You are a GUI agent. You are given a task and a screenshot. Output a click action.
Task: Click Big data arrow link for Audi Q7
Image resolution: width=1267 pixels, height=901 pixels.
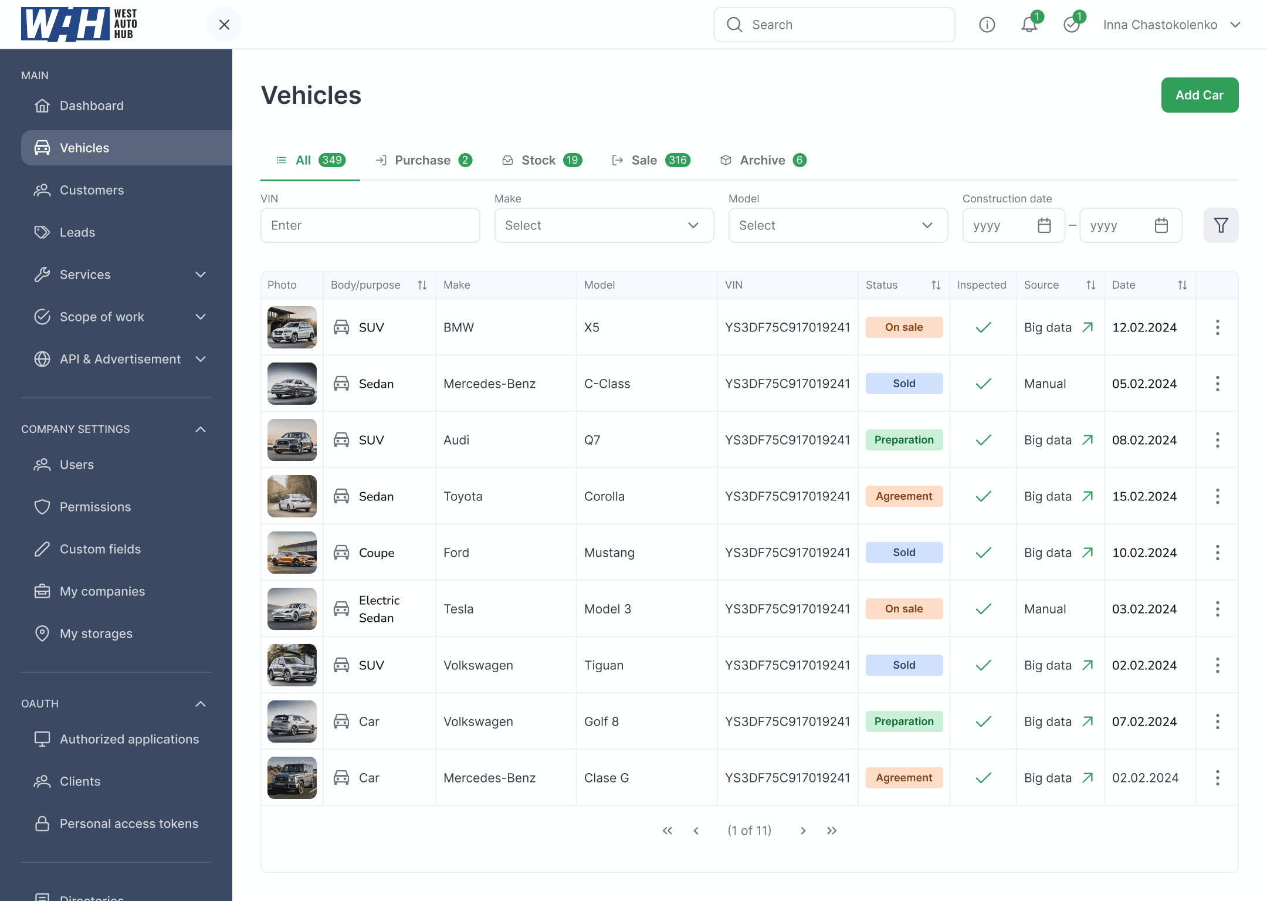1088,440
